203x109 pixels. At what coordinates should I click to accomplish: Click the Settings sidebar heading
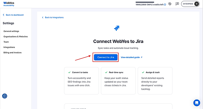tap(8, 23)
